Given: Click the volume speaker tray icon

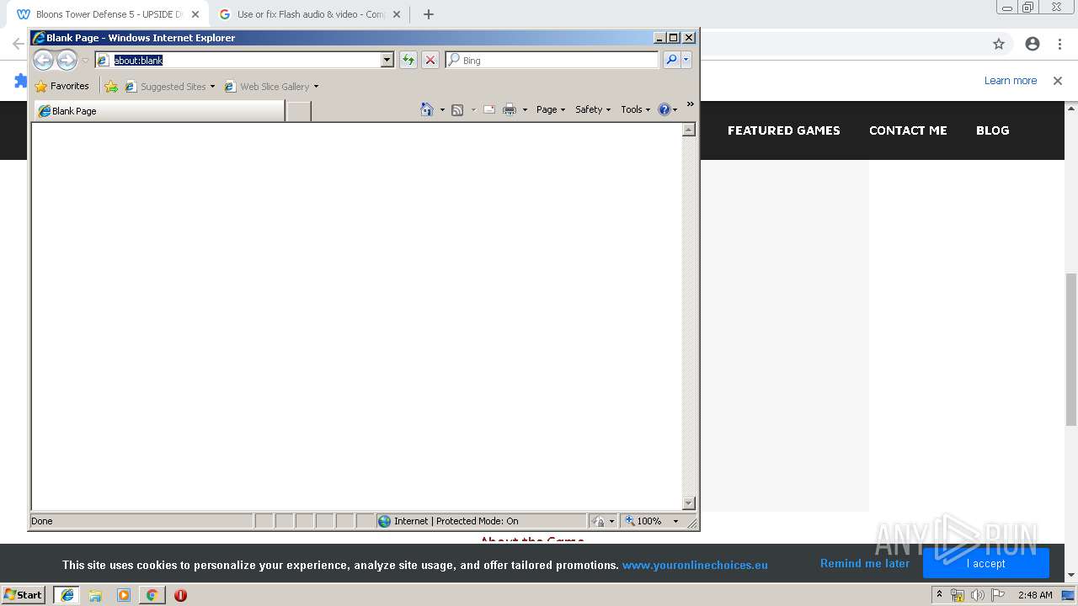Looking at the screenshot, I should coord(977,595).
